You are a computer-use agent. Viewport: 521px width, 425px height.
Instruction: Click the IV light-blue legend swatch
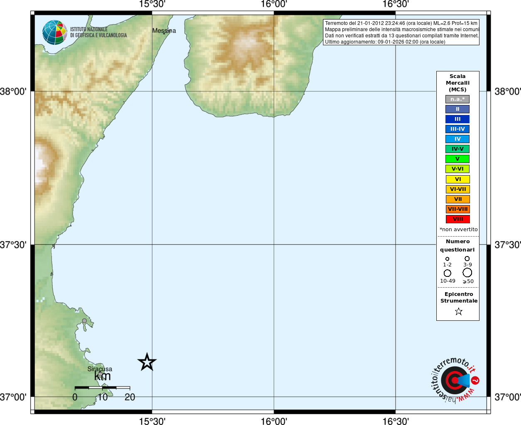(457, 139)
